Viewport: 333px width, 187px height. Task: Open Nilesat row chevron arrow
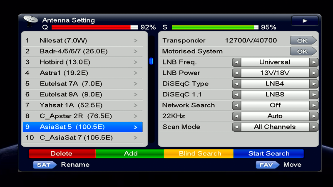[136, 40]
